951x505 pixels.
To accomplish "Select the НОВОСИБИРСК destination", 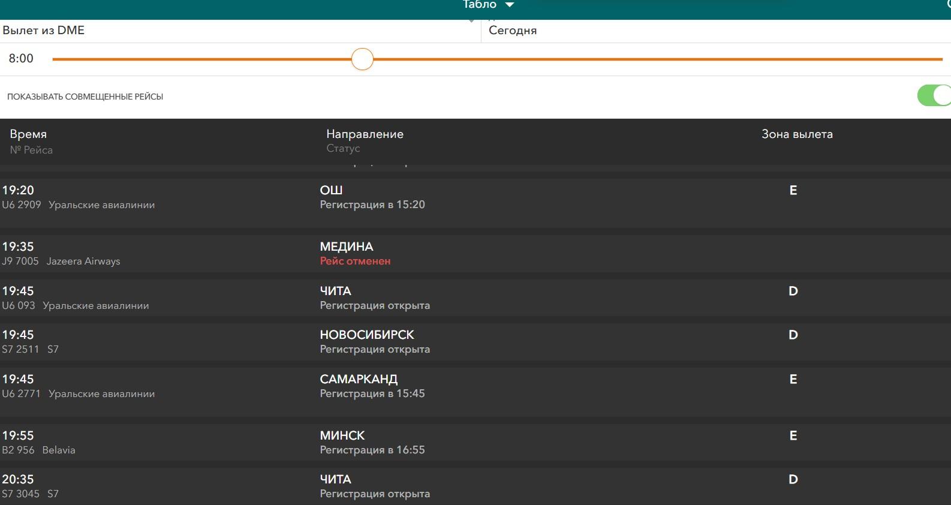I will [x=367, y=335].
